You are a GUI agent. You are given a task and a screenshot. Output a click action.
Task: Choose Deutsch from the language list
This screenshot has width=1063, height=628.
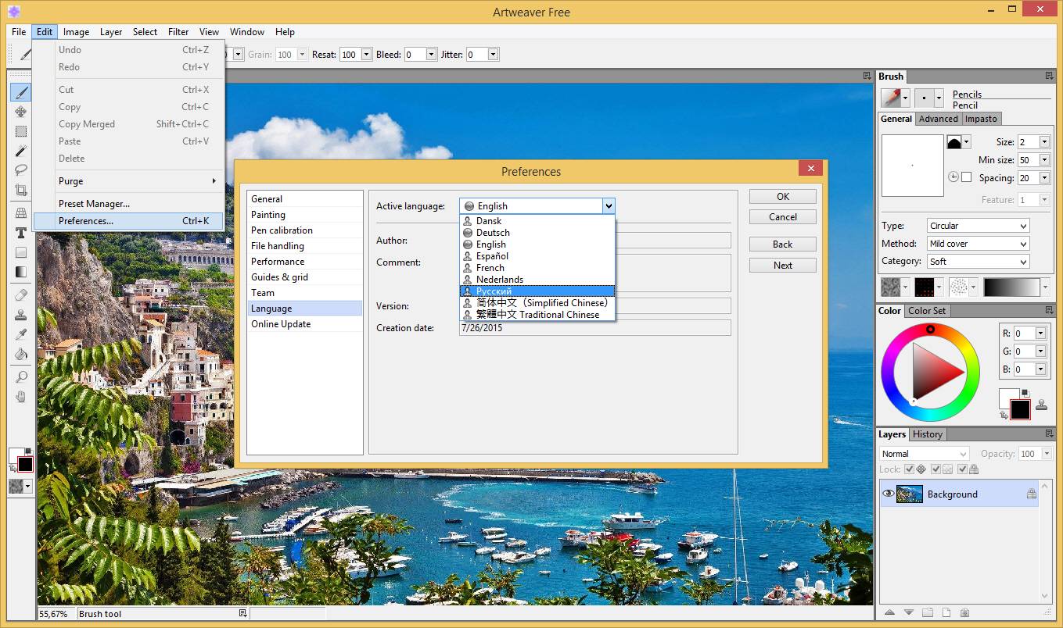tap(537, 232)
